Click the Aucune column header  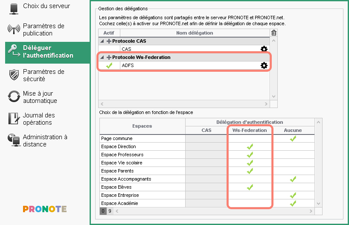click(x=293, y=130)
